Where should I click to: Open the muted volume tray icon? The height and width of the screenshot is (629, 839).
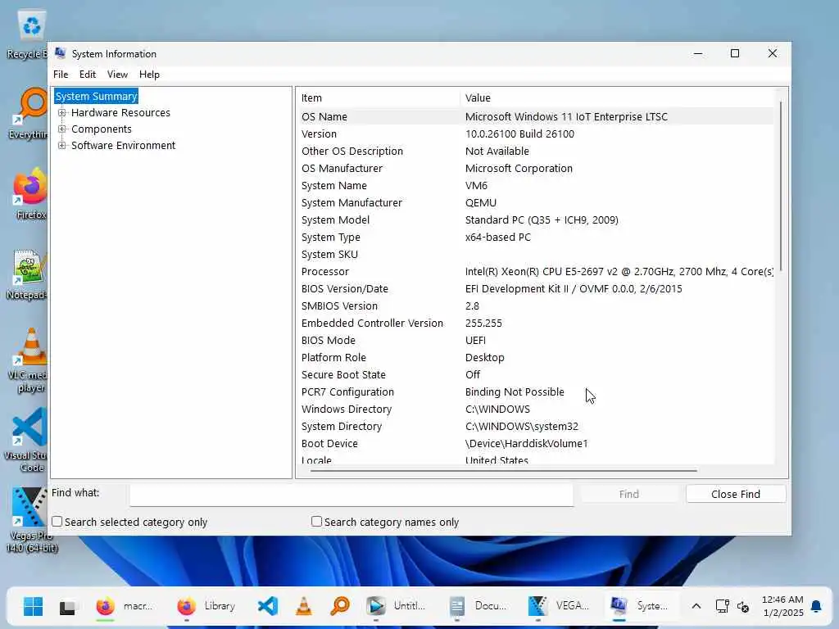(x=743, y=606)
